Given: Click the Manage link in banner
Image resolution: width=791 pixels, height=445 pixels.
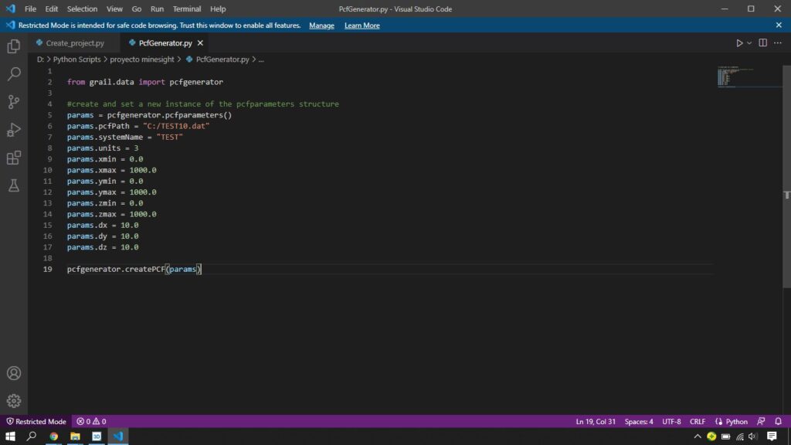Looking at the screenshot, I should [321, 25].
